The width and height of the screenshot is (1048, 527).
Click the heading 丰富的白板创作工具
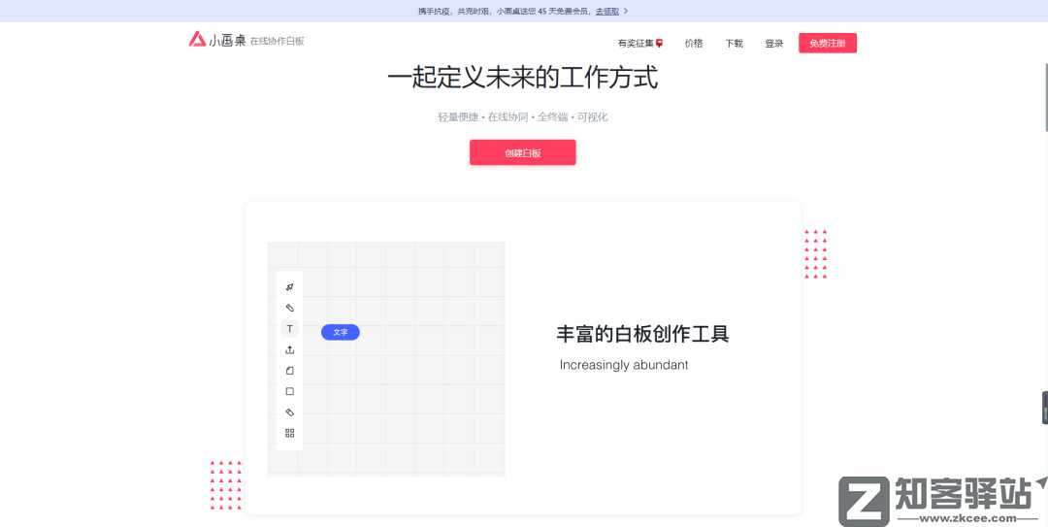pyautogui.click(x=642, y=334)
